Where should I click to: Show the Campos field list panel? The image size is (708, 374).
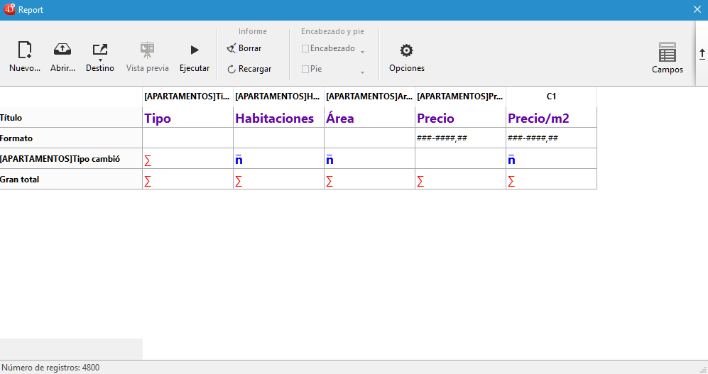pos(667,53)
